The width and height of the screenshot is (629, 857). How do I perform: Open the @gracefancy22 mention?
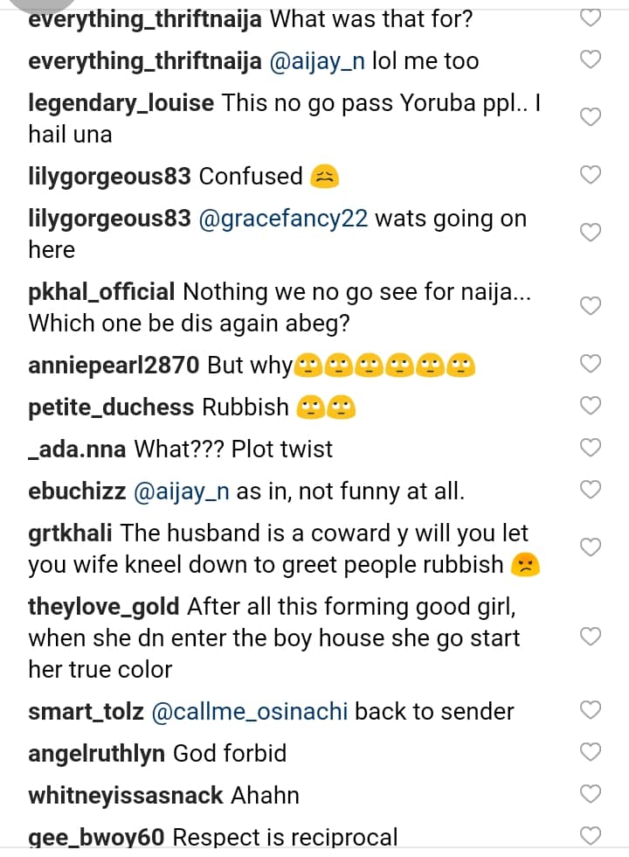pos(283,219)
